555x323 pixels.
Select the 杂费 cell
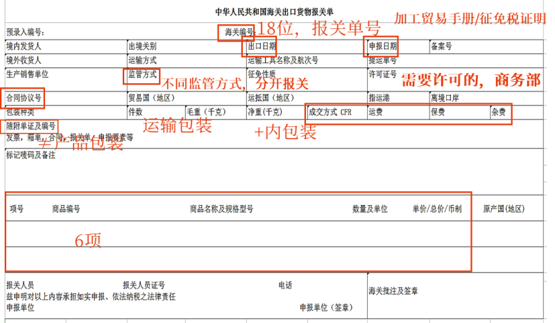(517, 112)
